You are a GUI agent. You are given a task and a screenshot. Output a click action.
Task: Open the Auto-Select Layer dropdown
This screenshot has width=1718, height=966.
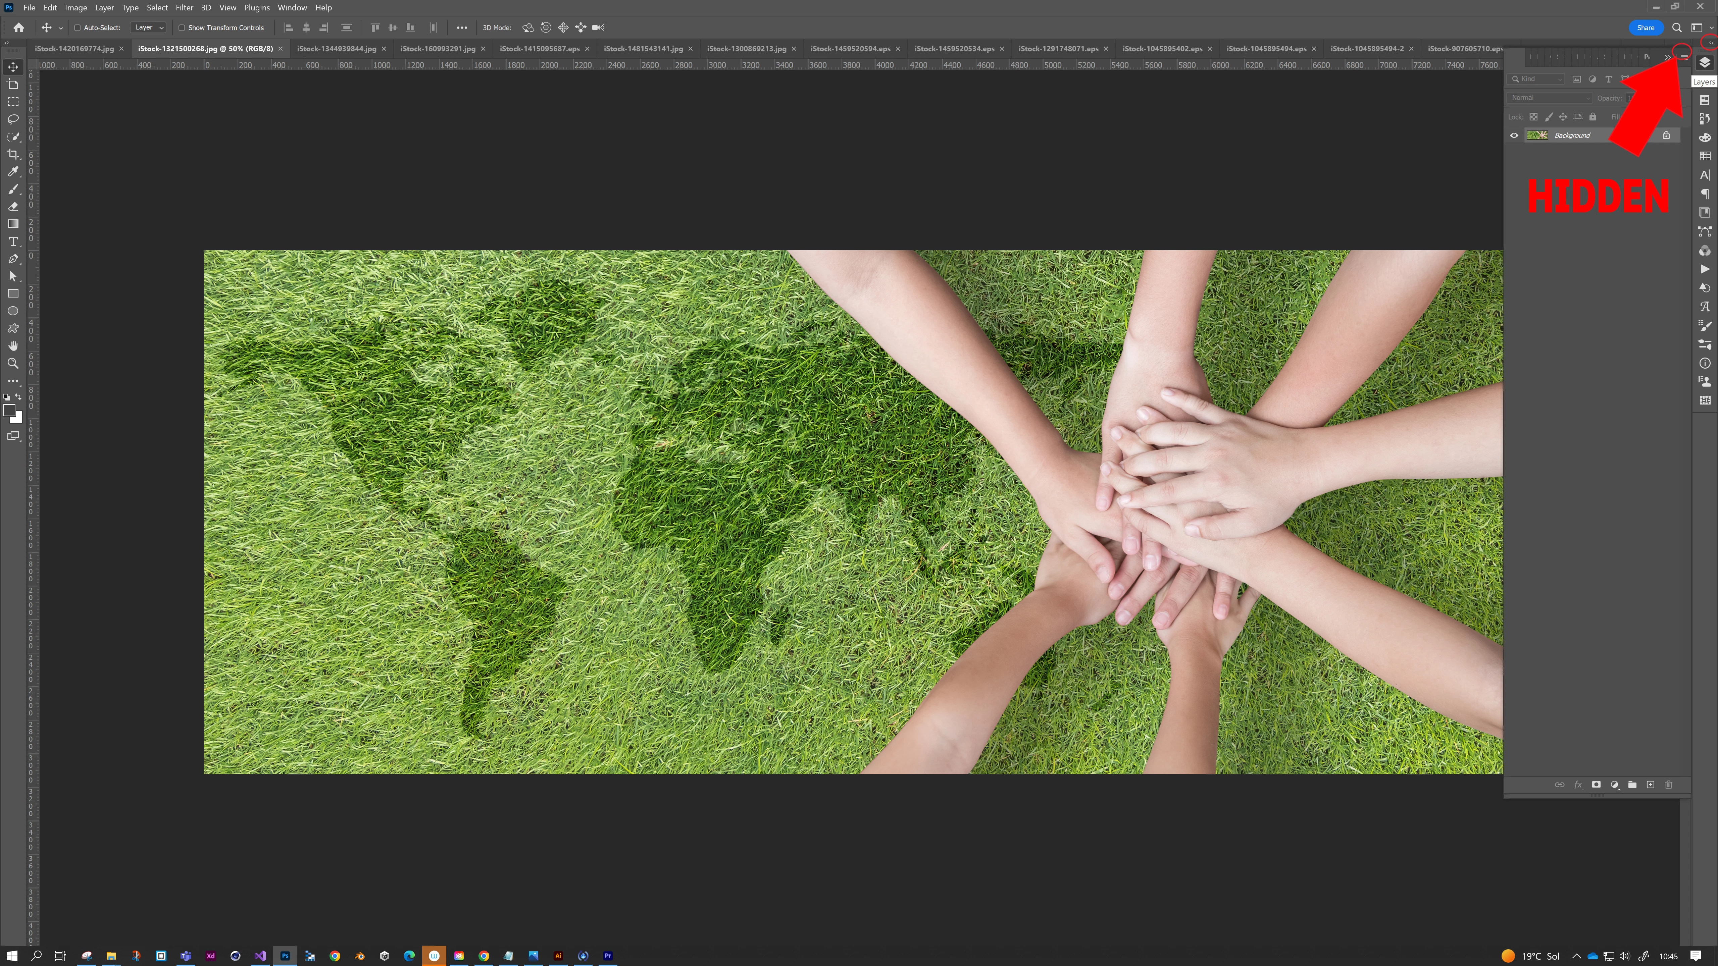149,28
